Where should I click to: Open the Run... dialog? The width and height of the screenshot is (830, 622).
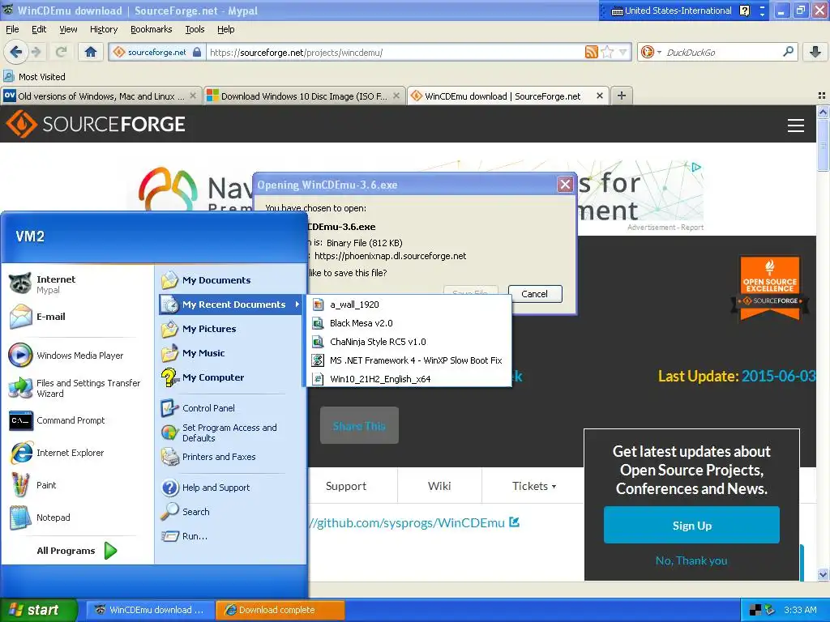[x=230, y=536]
